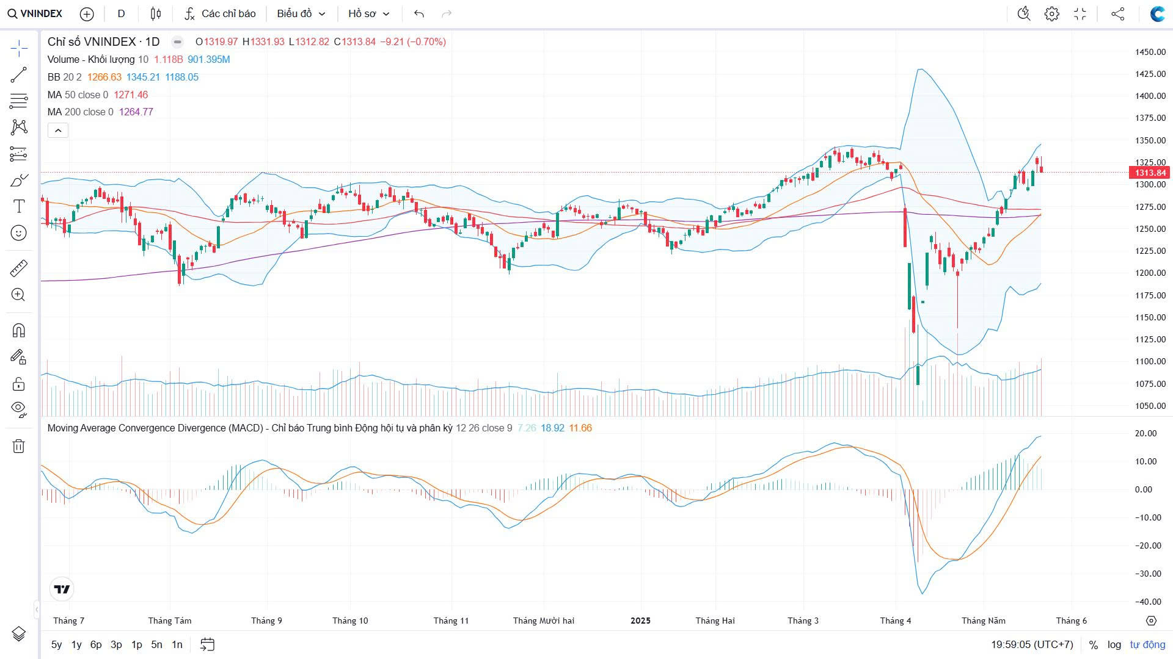Pick the ruler measure tool
Image resolution: width=1173 pixels, height=659 pixels.
coord(18,268)
